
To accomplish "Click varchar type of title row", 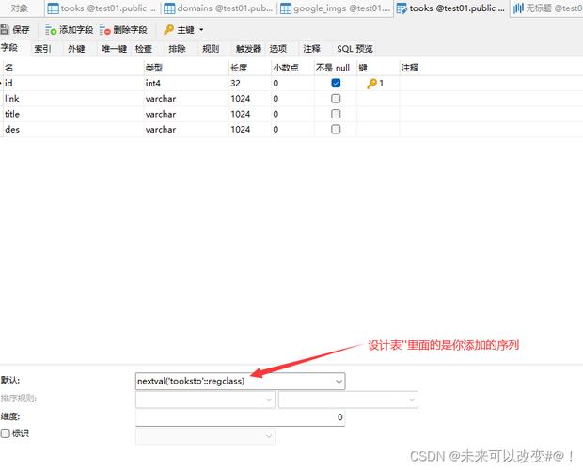I will [186, 114].
